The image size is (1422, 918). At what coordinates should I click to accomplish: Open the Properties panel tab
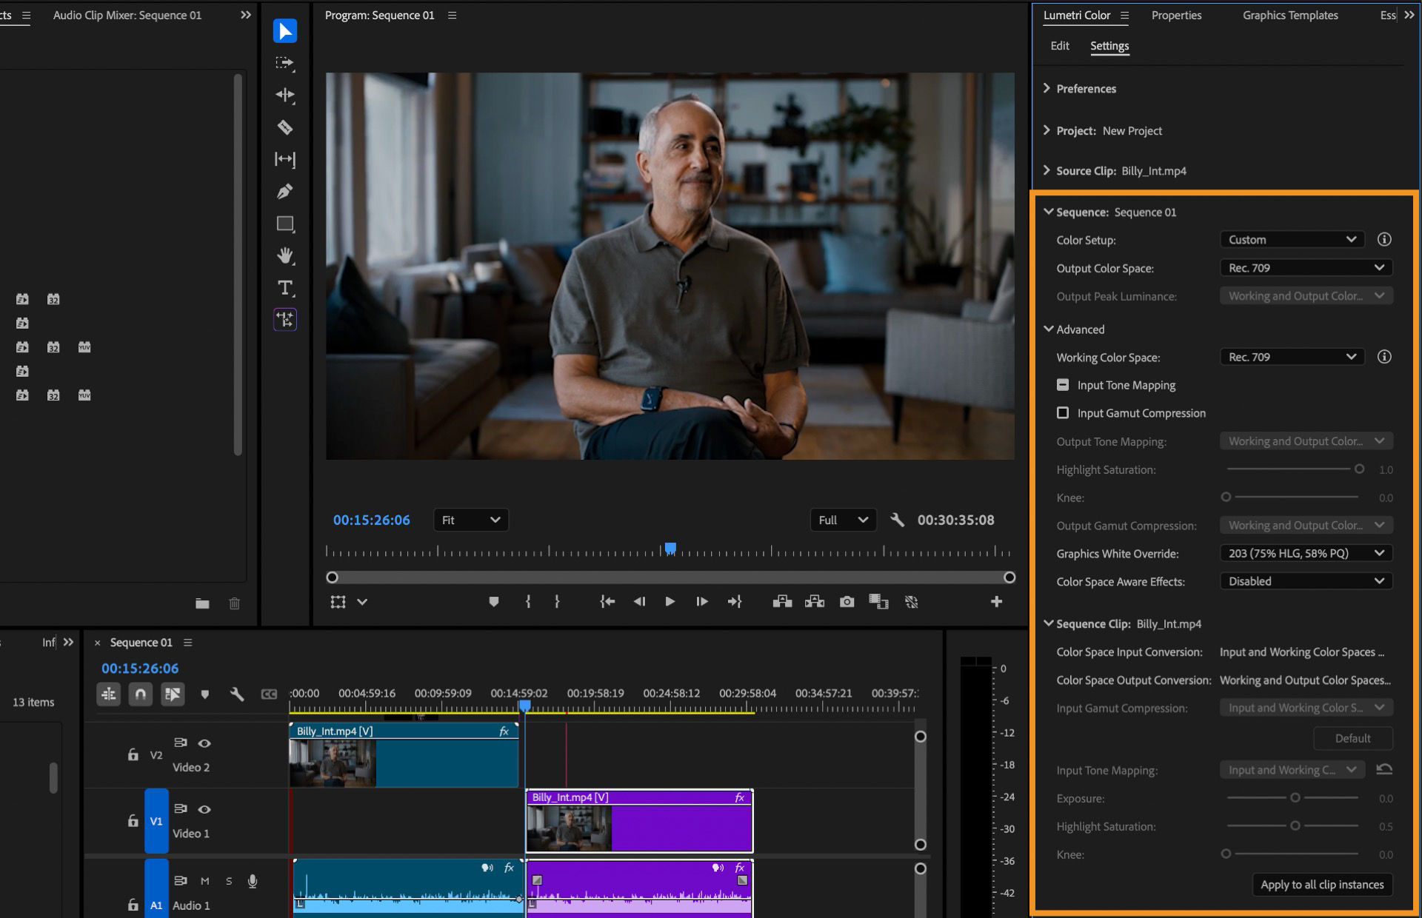coord(1176,15)
